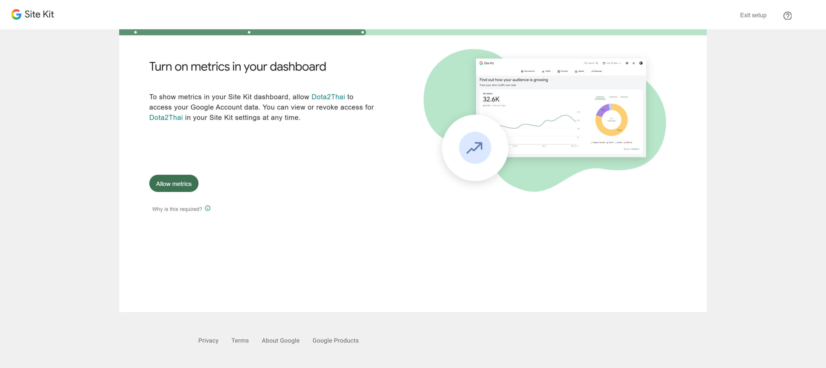The width and height of the screenshot is (826, 368).
Task: Click the donut chart in the preview
Action: click(x=611, y=120)
